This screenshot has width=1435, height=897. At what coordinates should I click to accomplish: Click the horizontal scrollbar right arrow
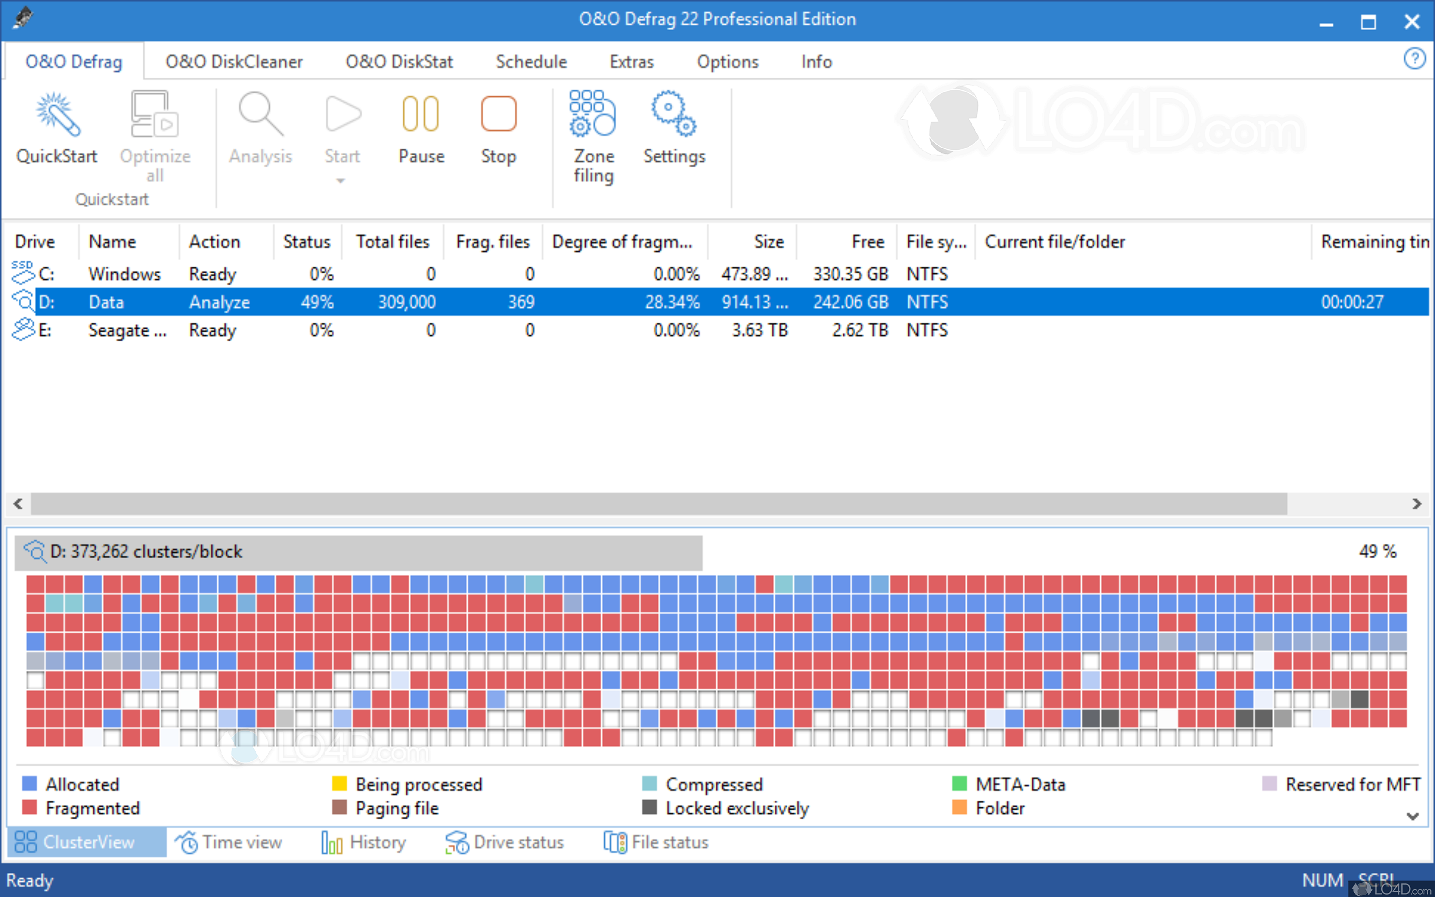pyautogui.click(x=1417, y=503)
